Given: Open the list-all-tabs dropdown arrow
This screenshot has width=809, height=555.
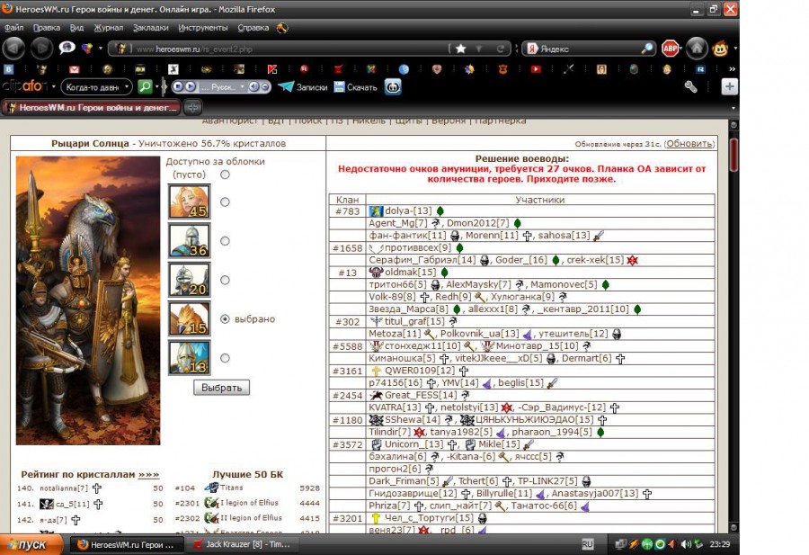Looking at the screenshot, I should coord(733,108).
